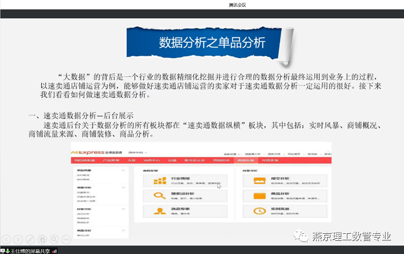Click the 王佳博的屏幕共享 sharing label
404x254 pixels.
[32, 250]
